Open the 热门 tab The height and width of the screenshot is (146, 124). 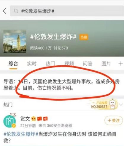(x=50, y=64)
